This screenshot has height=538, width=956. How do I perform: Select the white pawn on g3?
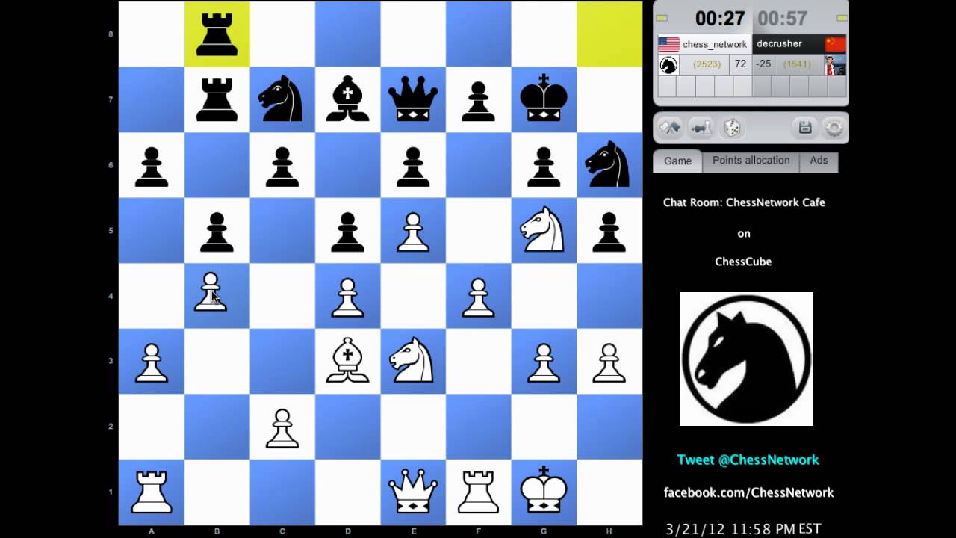click(544, 363)
